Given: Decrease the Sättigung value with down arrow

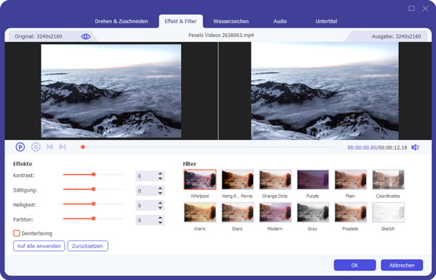Looking at the screenshot, I should tap(160, 193).
